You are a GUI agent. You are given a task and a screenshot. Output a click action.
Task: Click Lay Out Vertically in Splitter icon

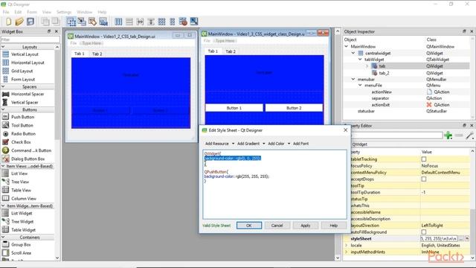[151, 22]
